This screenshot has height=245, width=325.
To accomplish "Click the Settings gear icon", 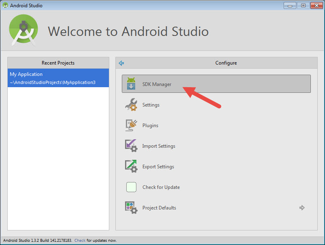I will [131, 104].
